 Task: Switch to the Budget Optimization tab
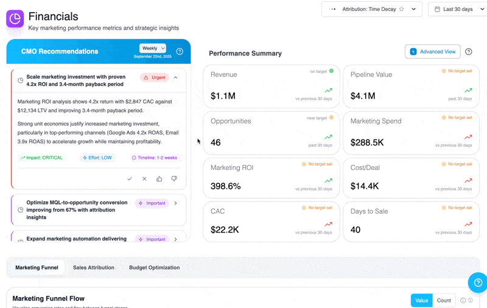coord(155,268)
